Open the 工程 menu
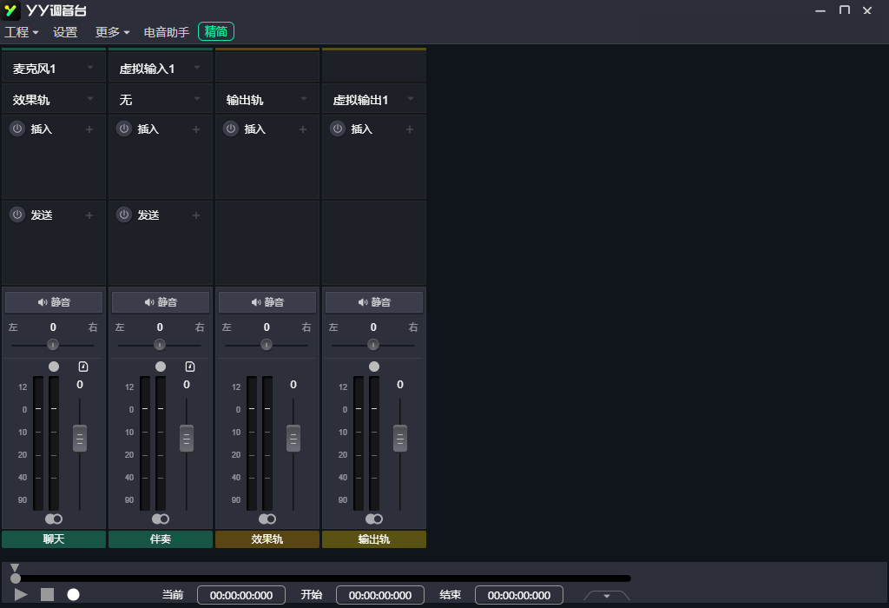Screen dimensions: 889x608 point(19,31)
